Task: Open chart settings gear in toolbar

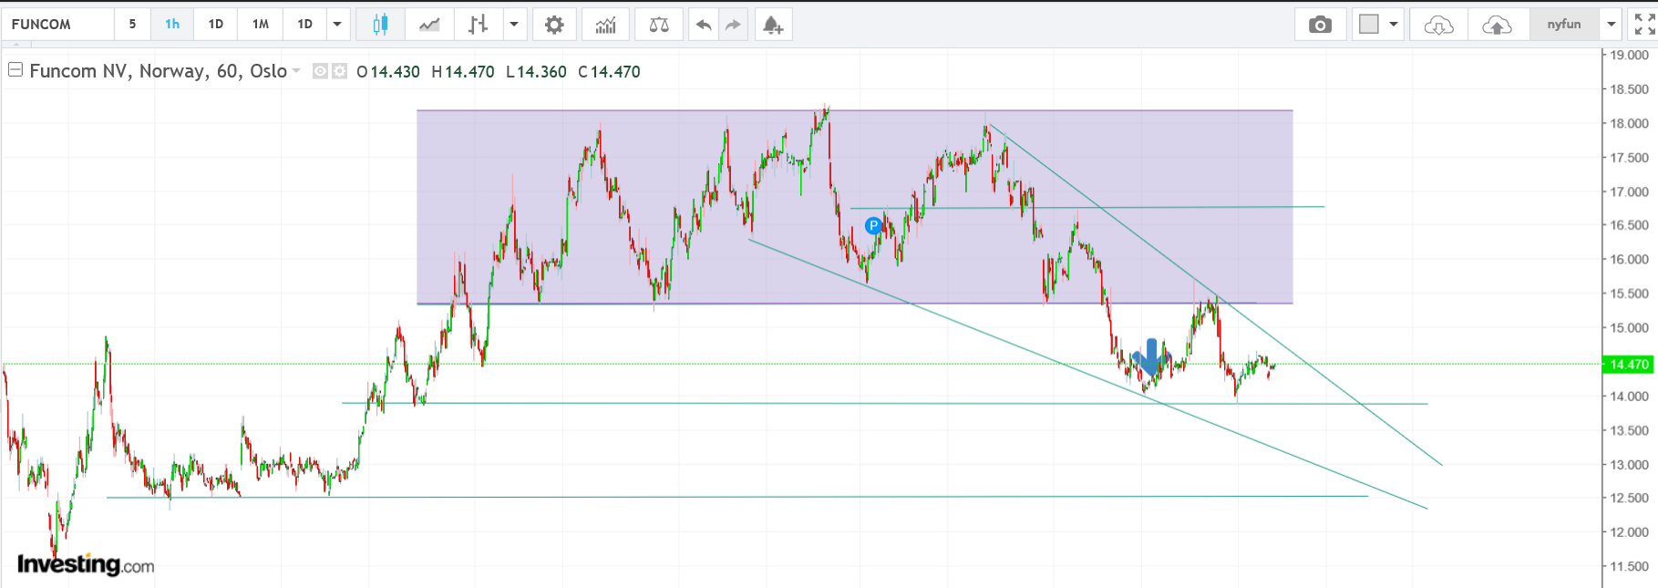Action: click(554, 25)
